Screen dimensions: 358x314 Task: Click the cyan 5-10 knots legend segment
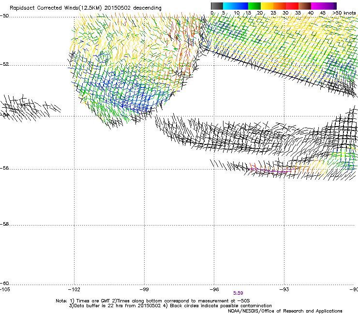tap(229, 6)
